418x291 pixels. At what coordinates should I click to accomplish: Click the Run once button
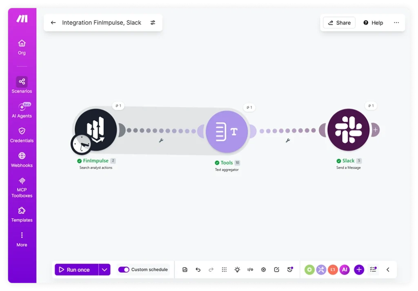[76, 270]
